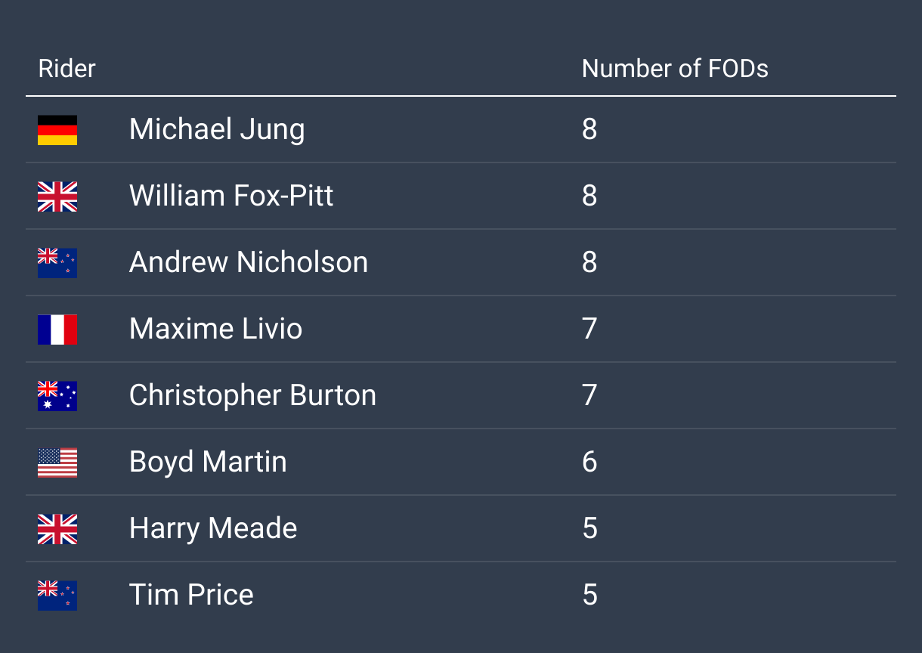922x653 pixels.
Task: Click the UK flag beside Harry Meade
Action: 57,529
